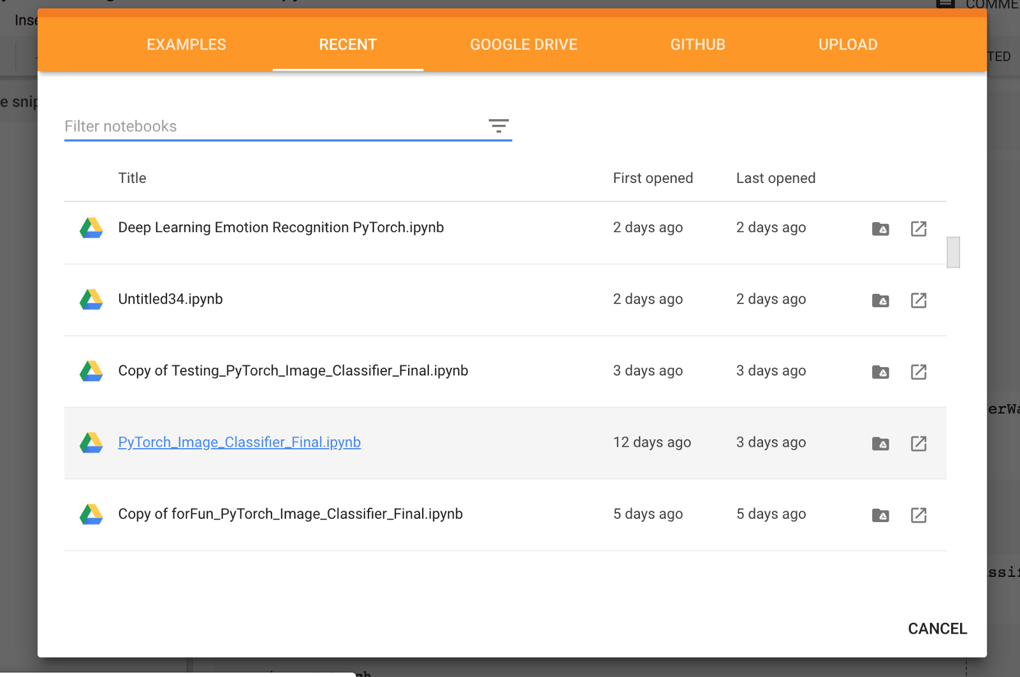The image size is (1020, 677).
Task: Open PyTorch_Image_Classifier_Final.ipynb in new tab
Action: [918, 444]
